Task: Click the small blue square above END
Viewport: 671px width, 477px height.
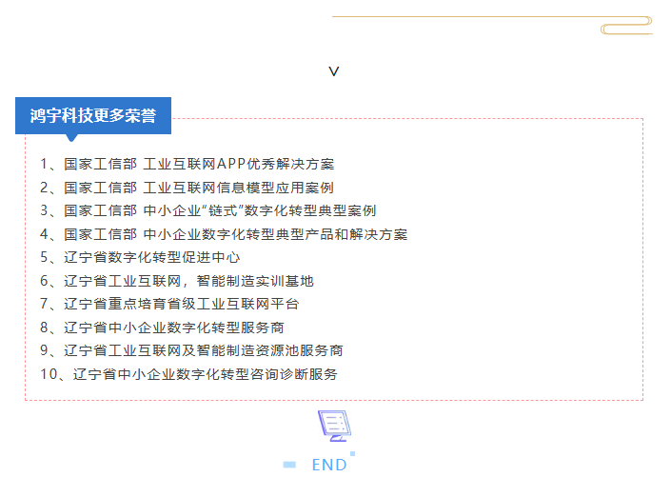Action: pyautogui.click(x=352, y=453)
